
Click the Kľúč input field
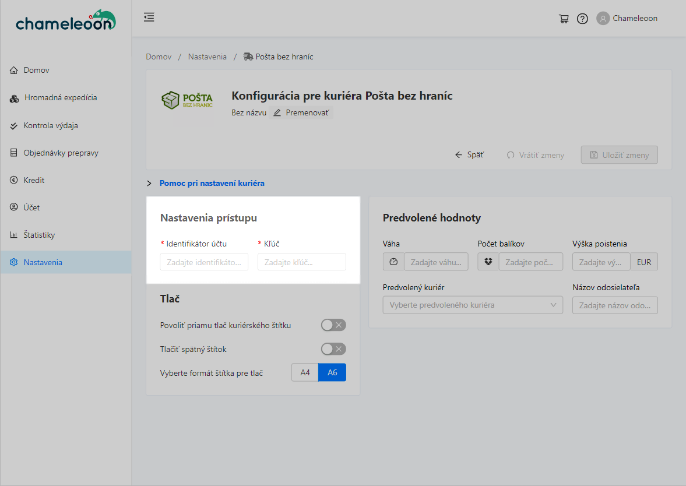click(302, 262)
